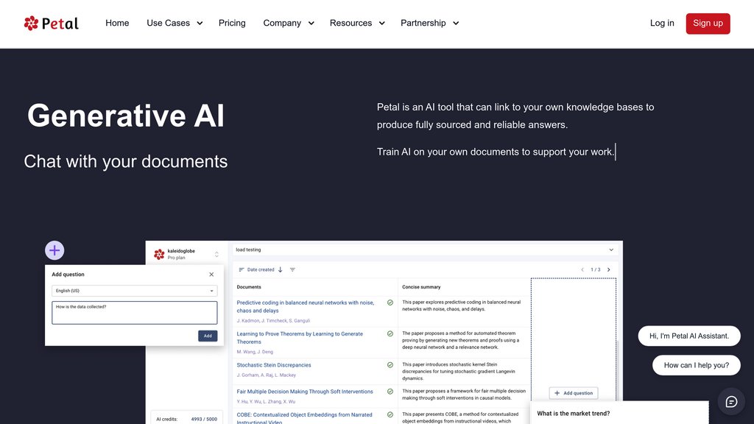Click the filter icon beside Date created
This screenshot has width=754, height=424.
pyautogui.click(x=292, y=269)
